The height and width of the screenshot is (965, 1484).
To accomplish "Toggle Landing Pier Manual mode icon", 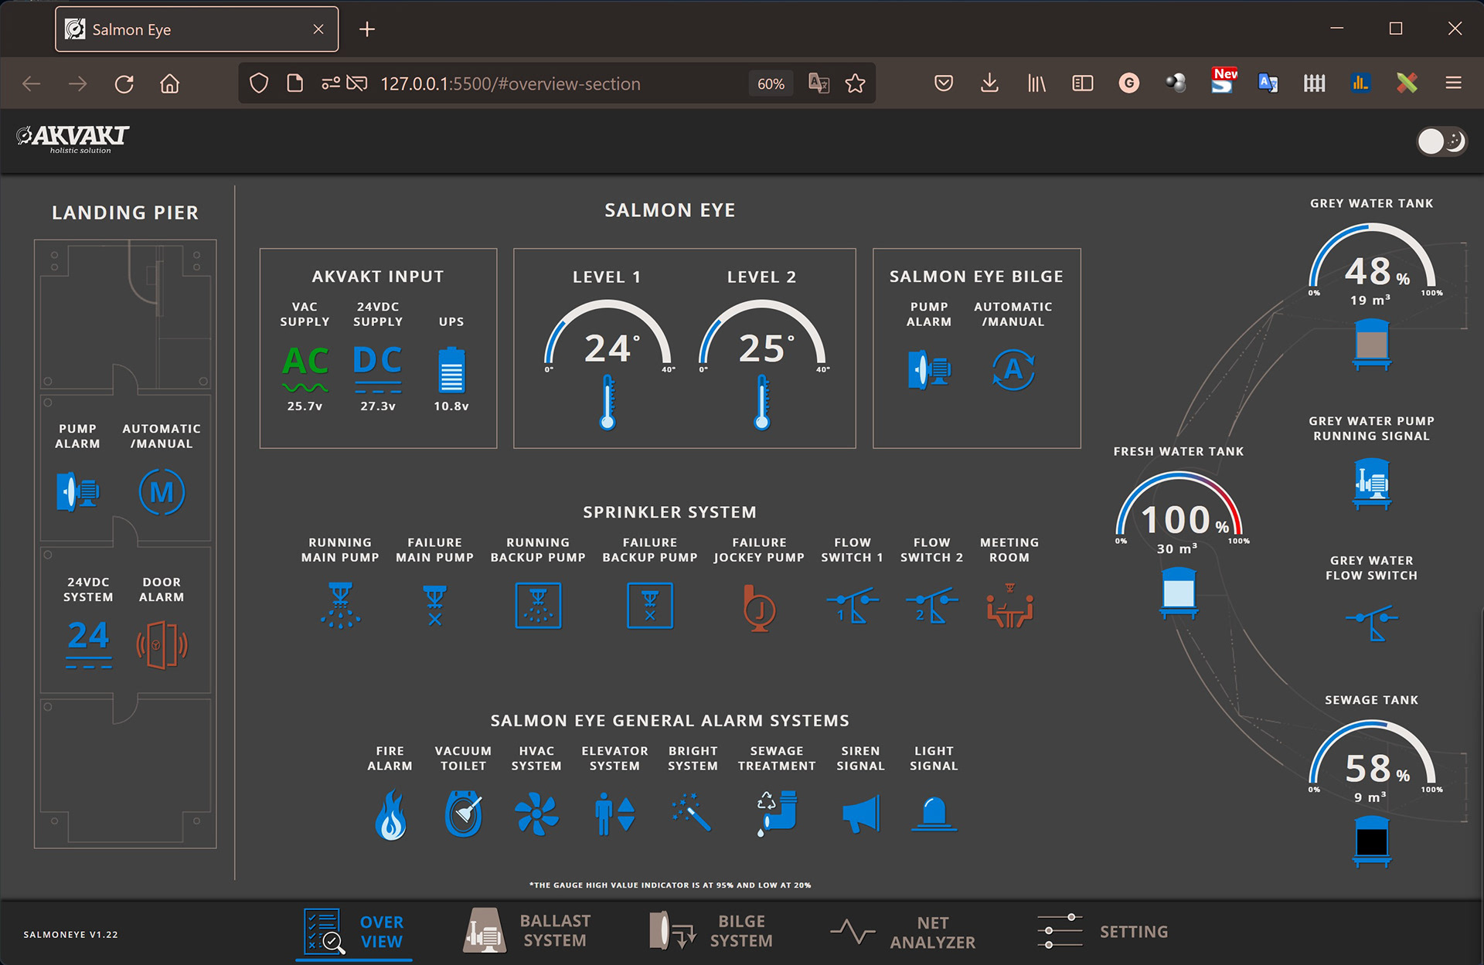I will 162,492.
